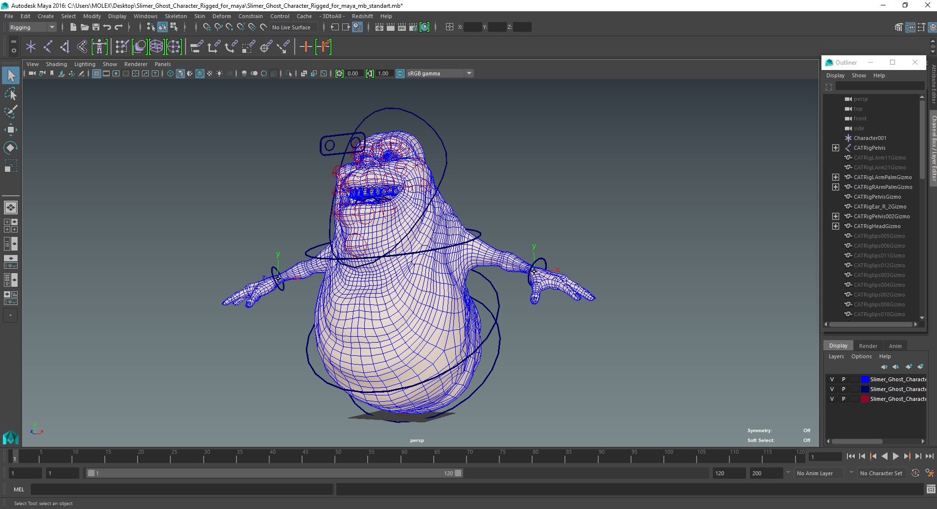This screenshot has width=937, height=509.
Task: Click the range slider bar handle at 120
Action: coord(458,473)
